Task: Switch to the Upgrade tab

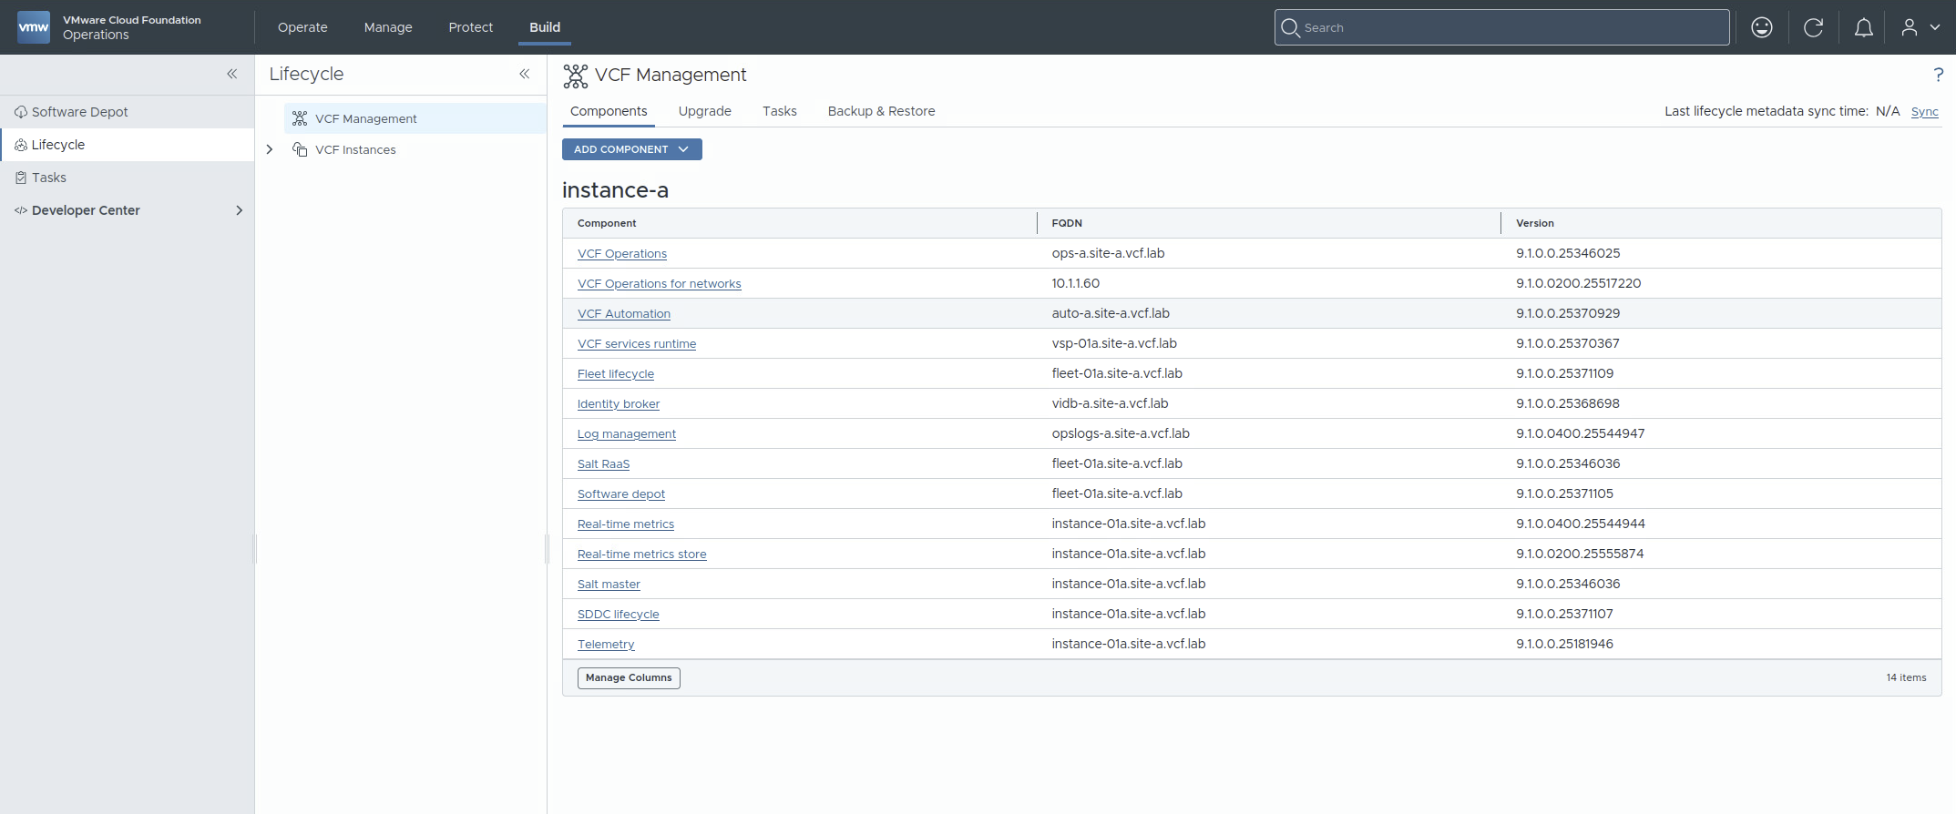Action: pos(705,111)
